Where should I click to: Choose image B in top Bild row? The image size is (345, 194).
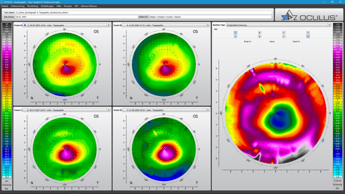click(x=259, y=33)
